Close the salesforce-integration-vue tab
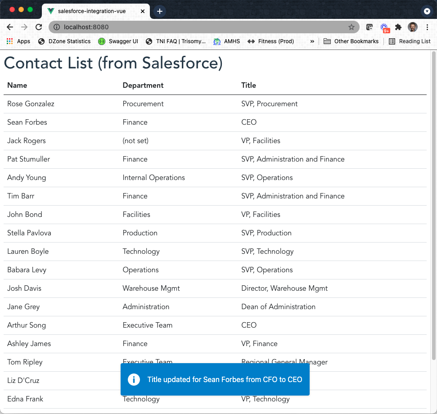Screen dimensions: 437x414 142,11
